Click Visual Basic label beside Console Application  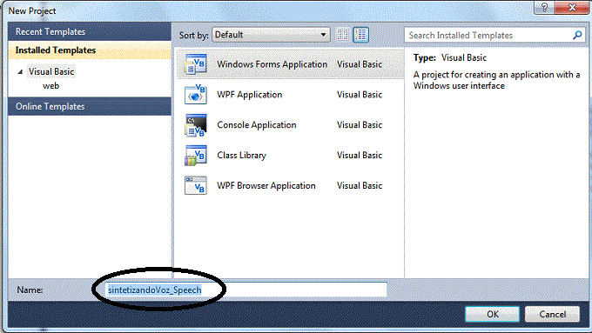pos(360,125)
